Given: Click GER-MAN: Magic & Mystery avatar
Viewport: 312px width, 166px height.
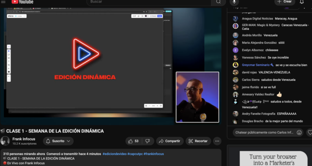Looking at the screenshot, I should pyautogui.click(x=235, y=26).
